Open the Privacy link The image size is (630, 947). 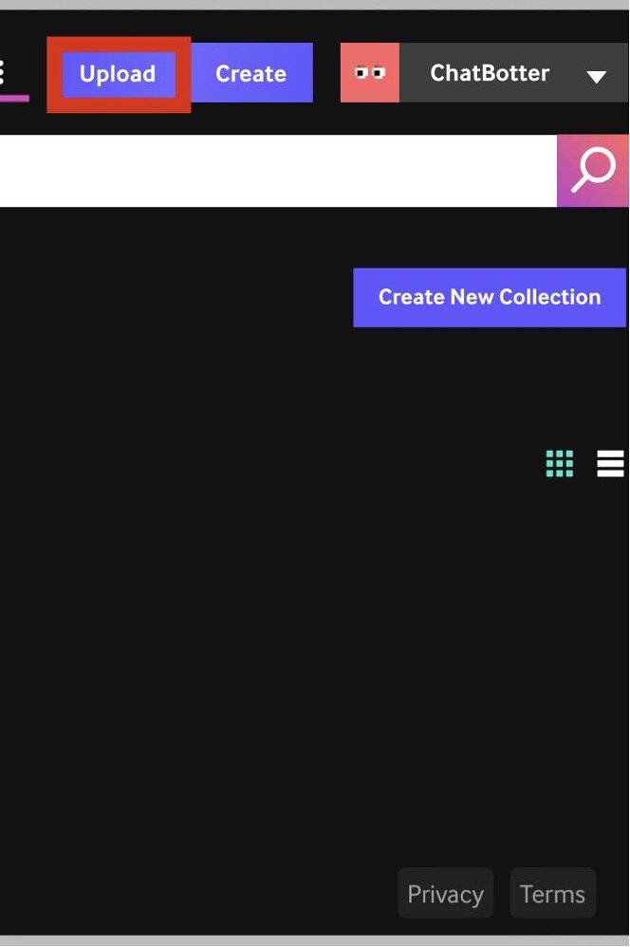445,893
